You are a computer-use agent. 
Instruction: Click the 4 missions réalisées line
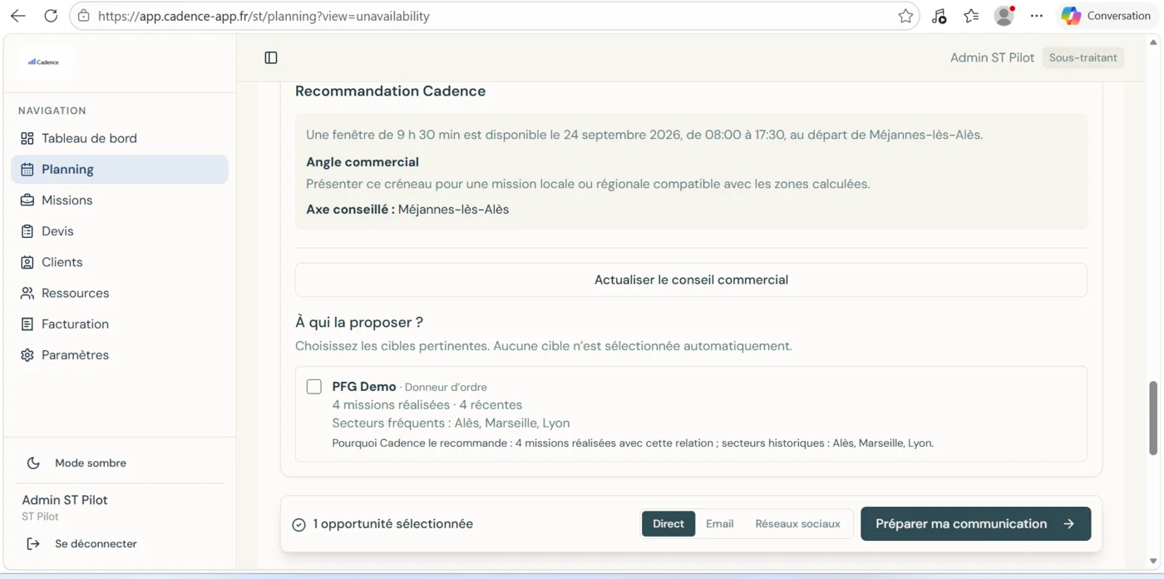click(427, 405)
